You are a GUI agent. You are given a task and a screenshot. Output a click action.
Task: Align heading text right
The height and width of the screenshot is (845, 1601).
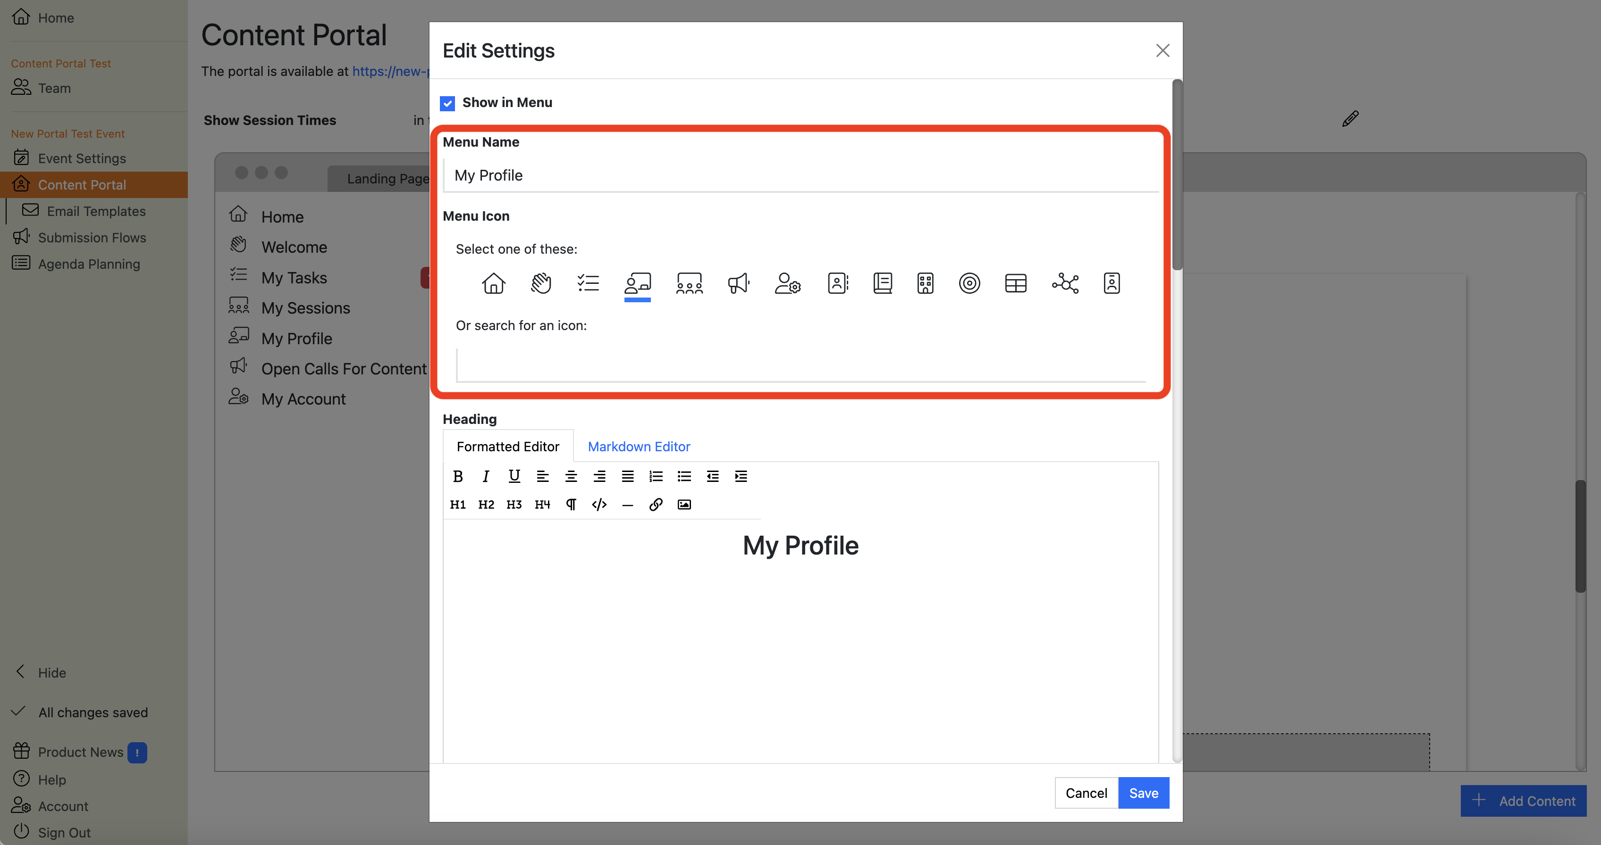click(599, 476)
